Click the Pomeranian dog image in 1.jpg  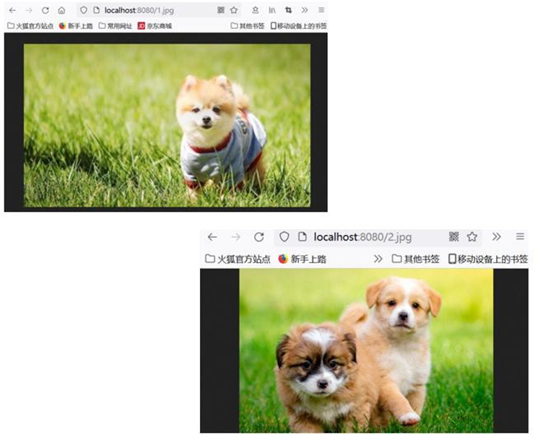(x=167, y=125)
